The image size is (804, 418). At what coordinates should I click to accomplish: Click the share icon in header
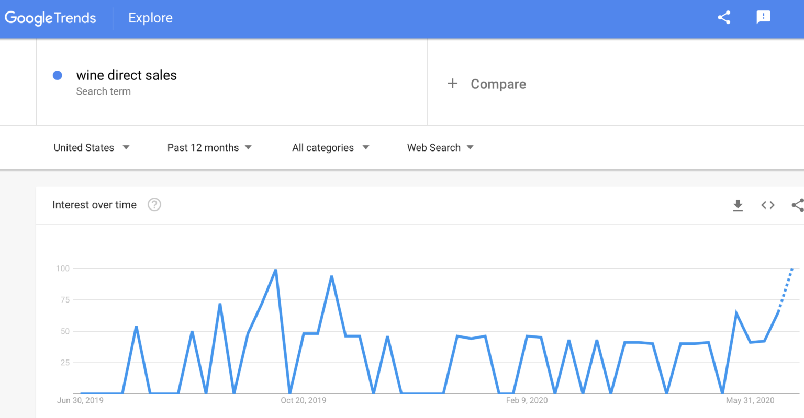pyautogui.click(x=724, y=18)
